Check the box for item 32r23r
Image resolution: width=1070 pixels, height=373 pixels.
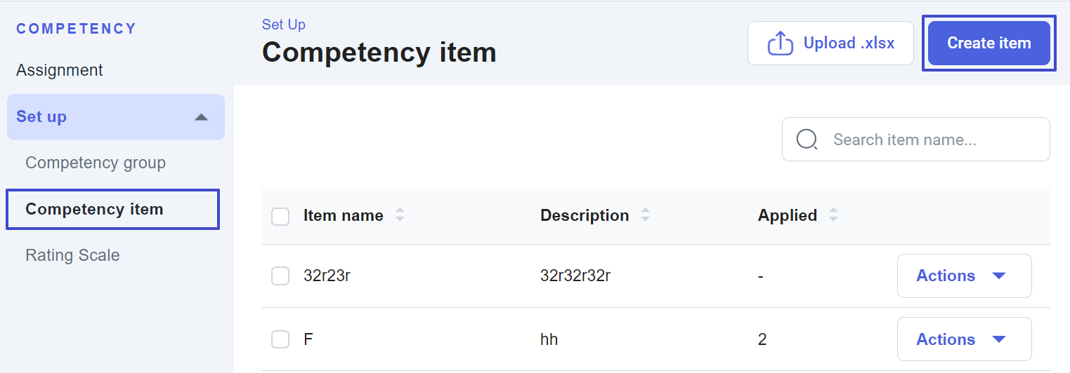tap(280, 276)
